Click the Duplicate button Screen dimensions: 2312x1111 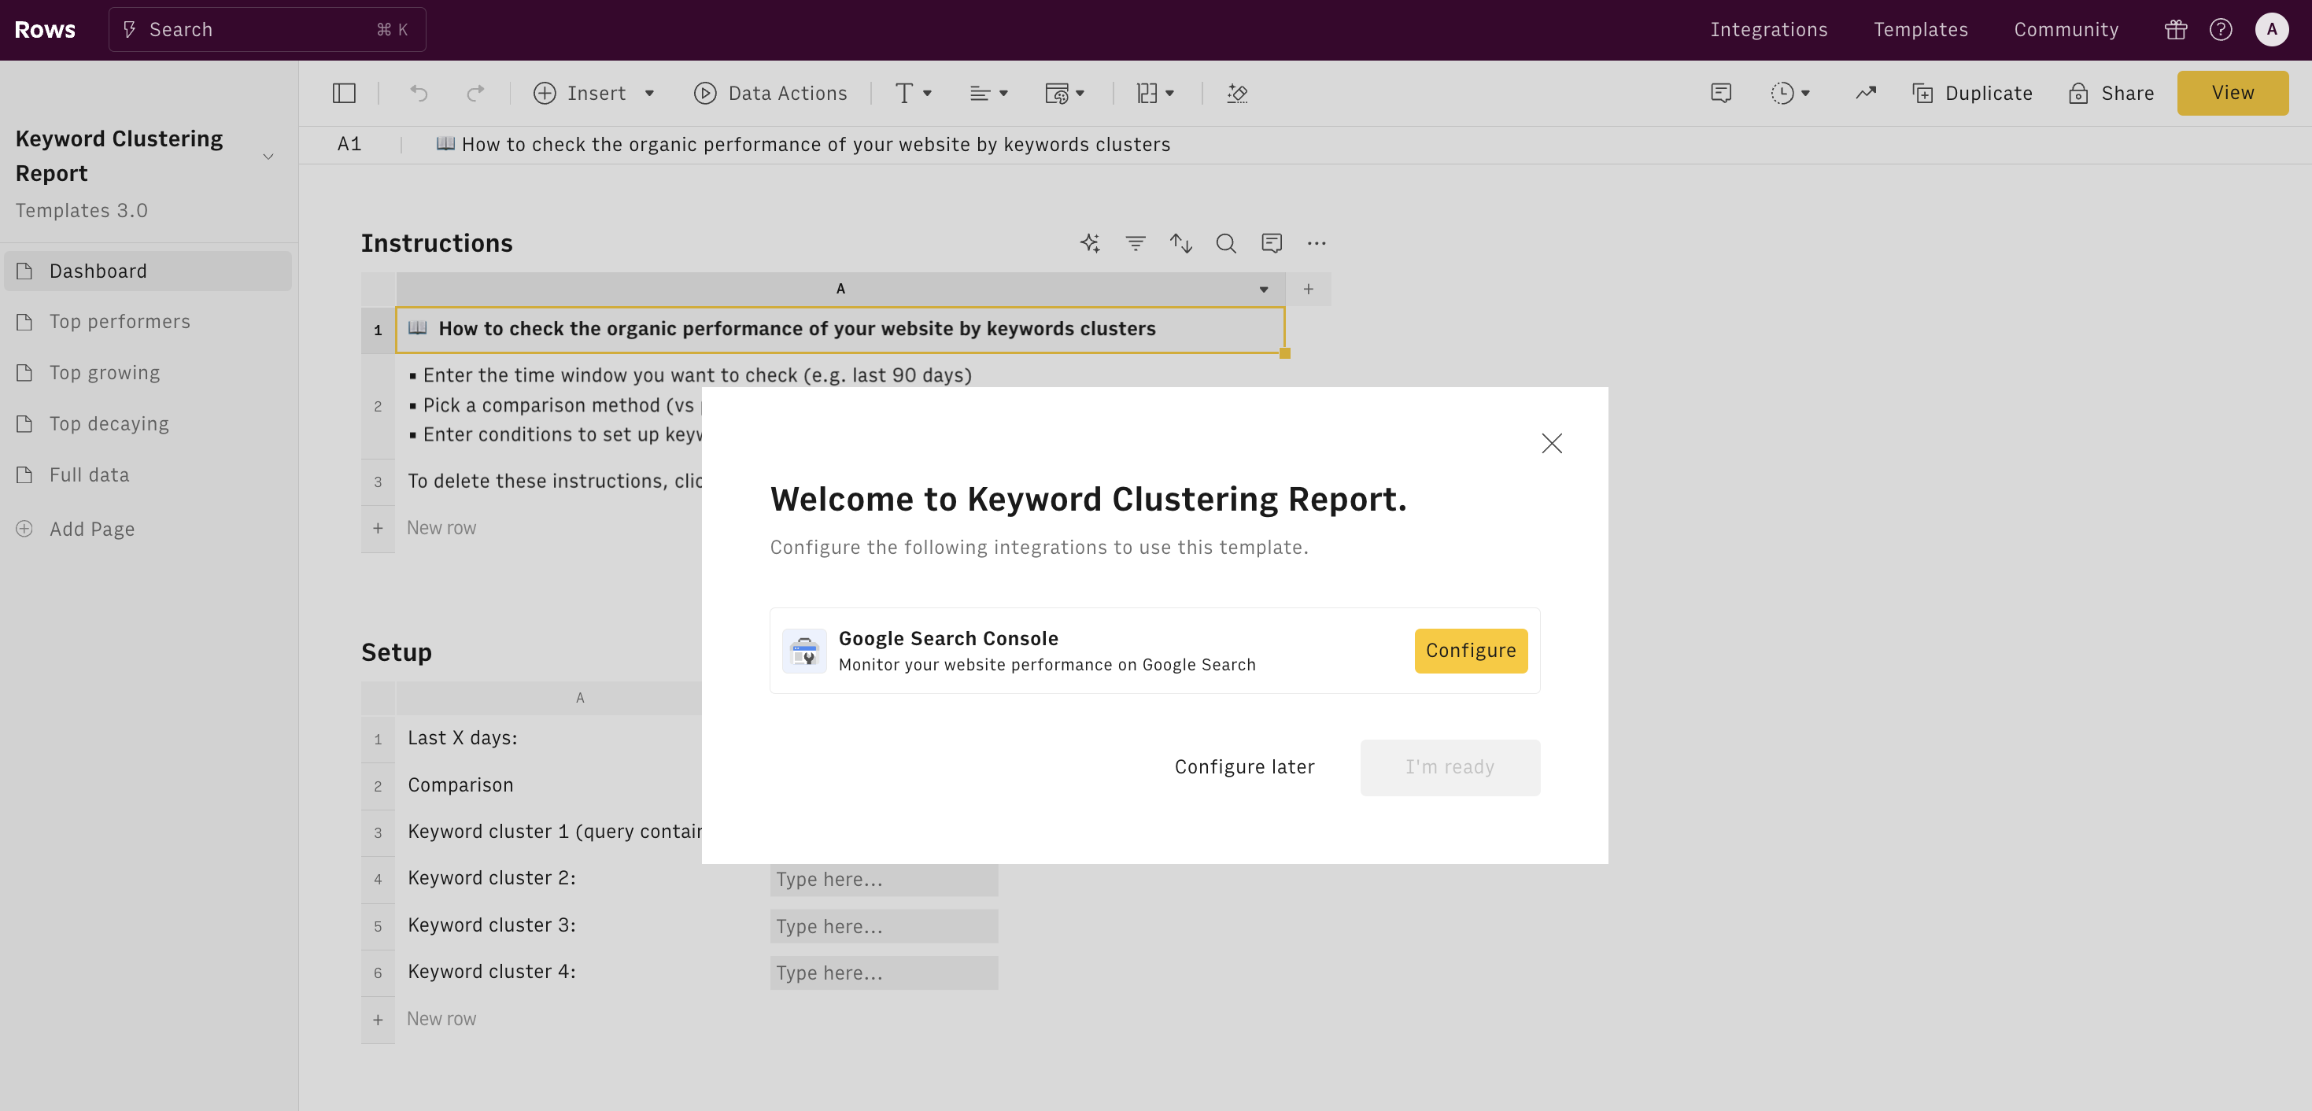coord(1973,94)
